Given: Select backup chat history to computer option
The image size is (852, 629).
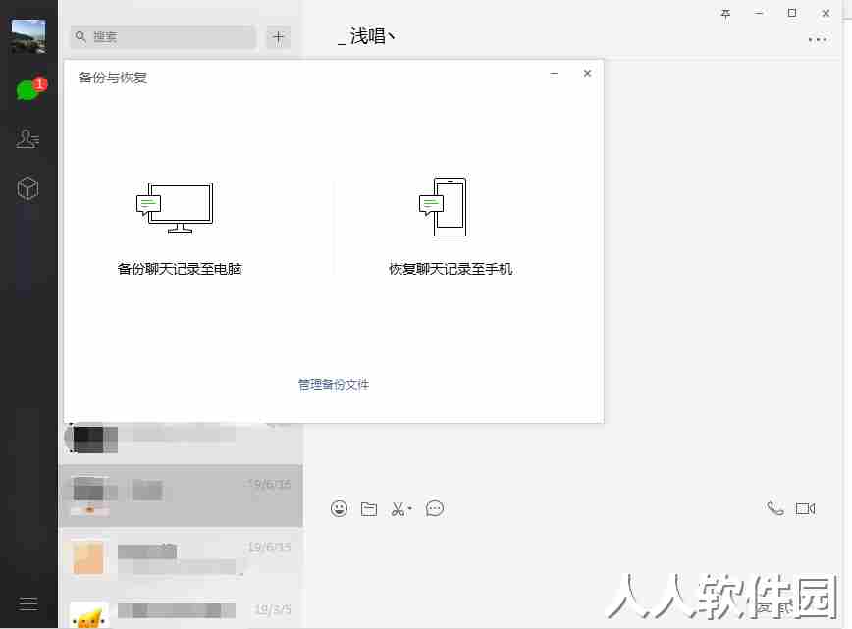Looking at the screenshot, I should (x=180, y=228).
